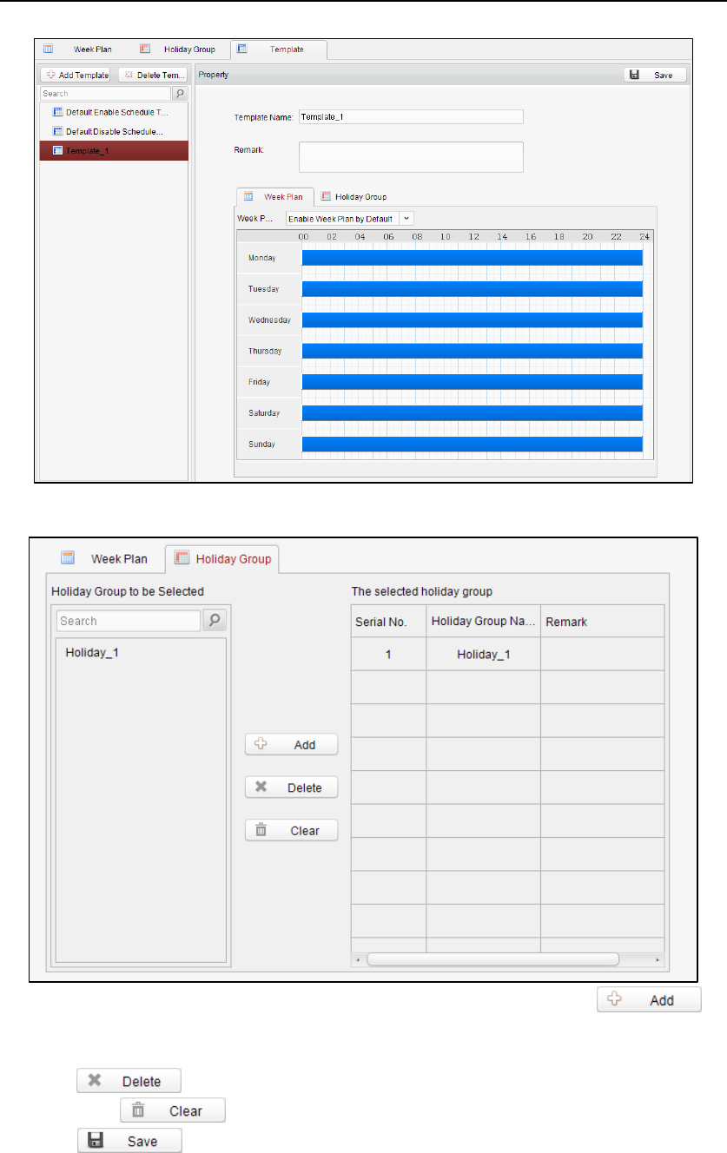Click the Monday row label
Viewport: 727px width, 1153px height.
(262, 258)
